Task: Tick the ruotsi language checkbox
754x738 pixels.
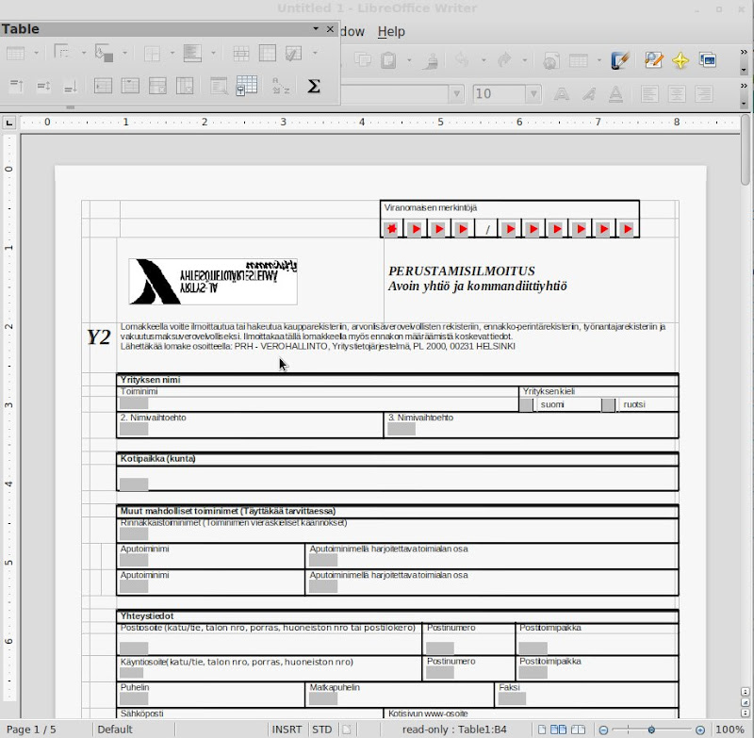Action: [x=608, y=404]
